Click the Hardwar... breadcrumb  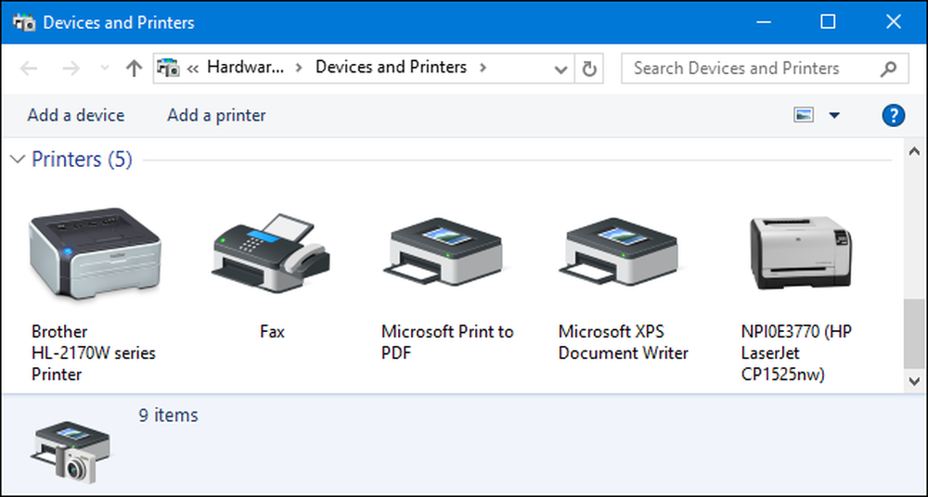[x=246, y=67]
